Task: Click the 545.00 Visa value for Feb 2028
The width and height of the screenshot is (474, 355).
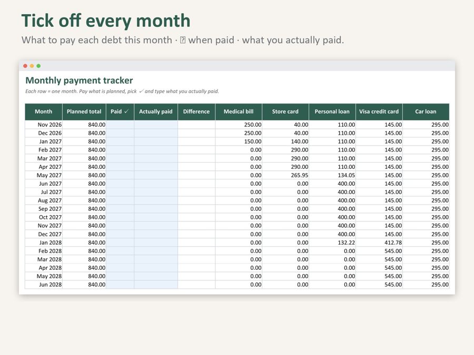Action: click(x=379, y=251)
